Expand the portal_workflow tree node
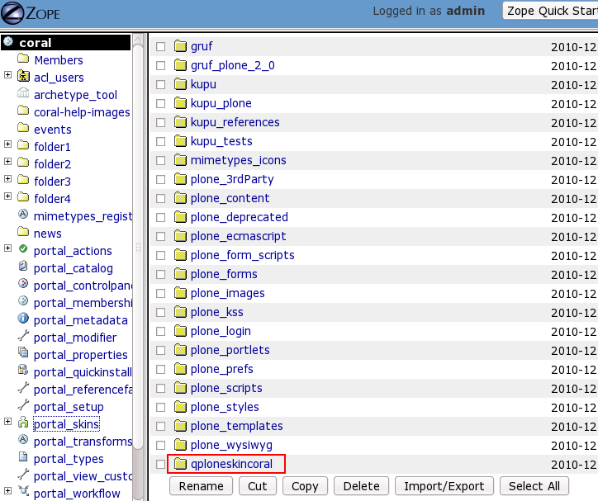598x501 pixels. pyautogui.click(x=7, y=491)
